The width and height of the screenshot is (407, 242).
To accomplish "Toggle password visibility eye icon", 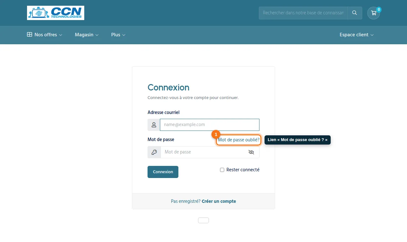I will coord(251,152).
